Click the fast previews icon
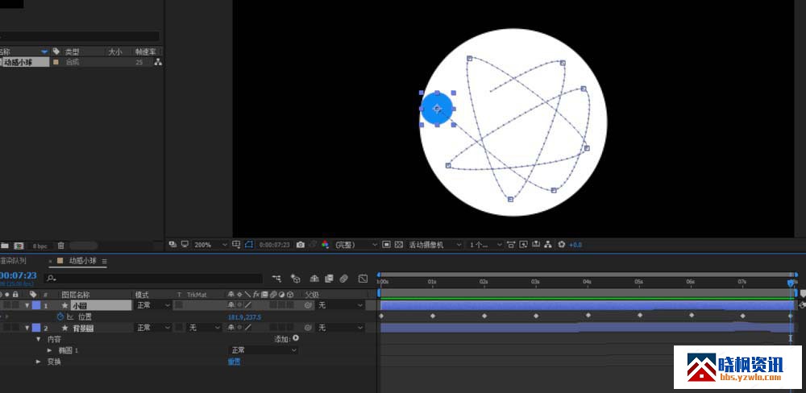This screenshot has width=806, height=393. click(523, 245)
